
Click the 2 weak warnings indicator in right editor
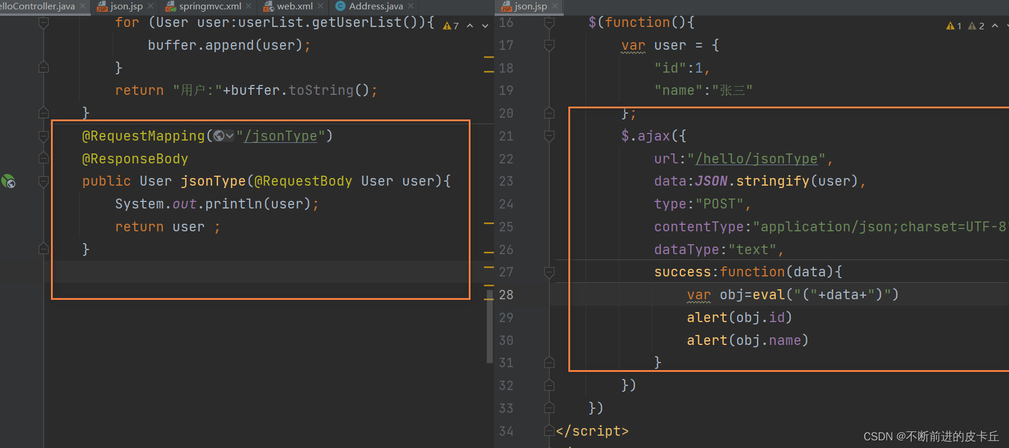[976, 26]
